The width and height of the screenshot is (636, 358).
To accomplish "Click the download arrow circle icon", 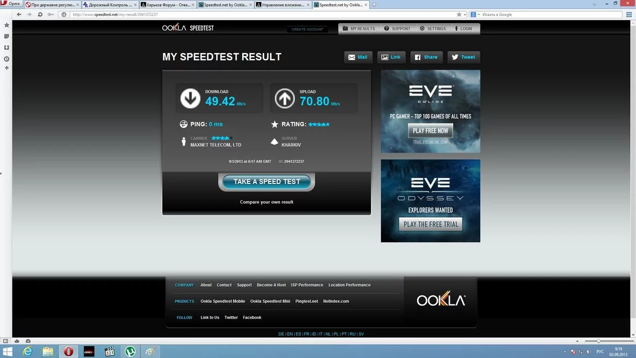I will [190, 98].
